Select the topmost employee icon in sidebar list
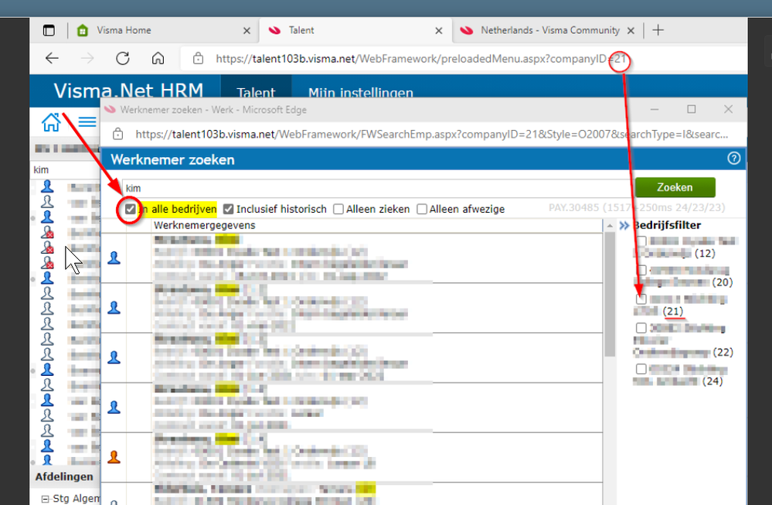 (47, 186)
